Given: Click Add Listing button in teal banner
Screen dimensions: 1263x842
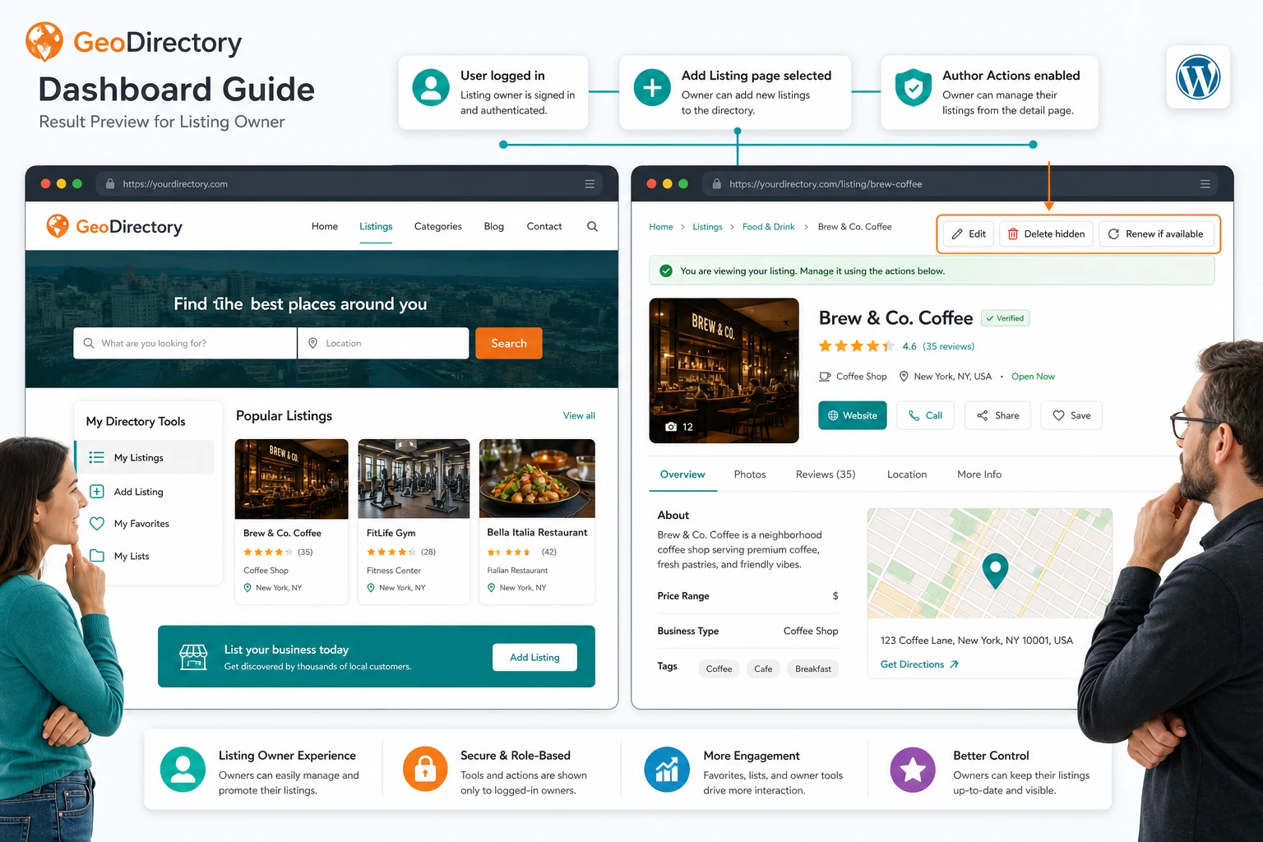Looking at the screenshot, I should pos(534,657).
